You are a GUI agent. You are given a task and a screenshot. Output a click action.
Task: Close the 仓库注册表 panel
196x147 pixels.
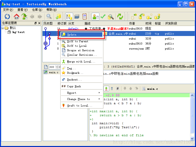pyautogui.click(x=39, y=23)
